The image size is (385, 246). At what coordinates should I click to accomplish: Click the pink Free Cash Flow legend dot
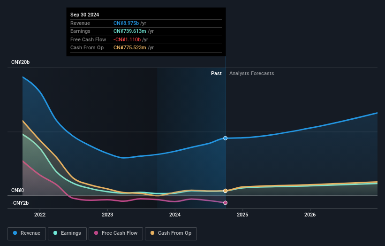96,233
